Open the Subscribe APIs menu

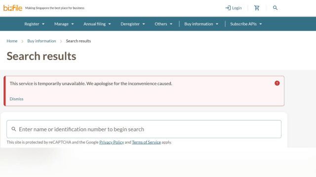click(x=246, y=24)
